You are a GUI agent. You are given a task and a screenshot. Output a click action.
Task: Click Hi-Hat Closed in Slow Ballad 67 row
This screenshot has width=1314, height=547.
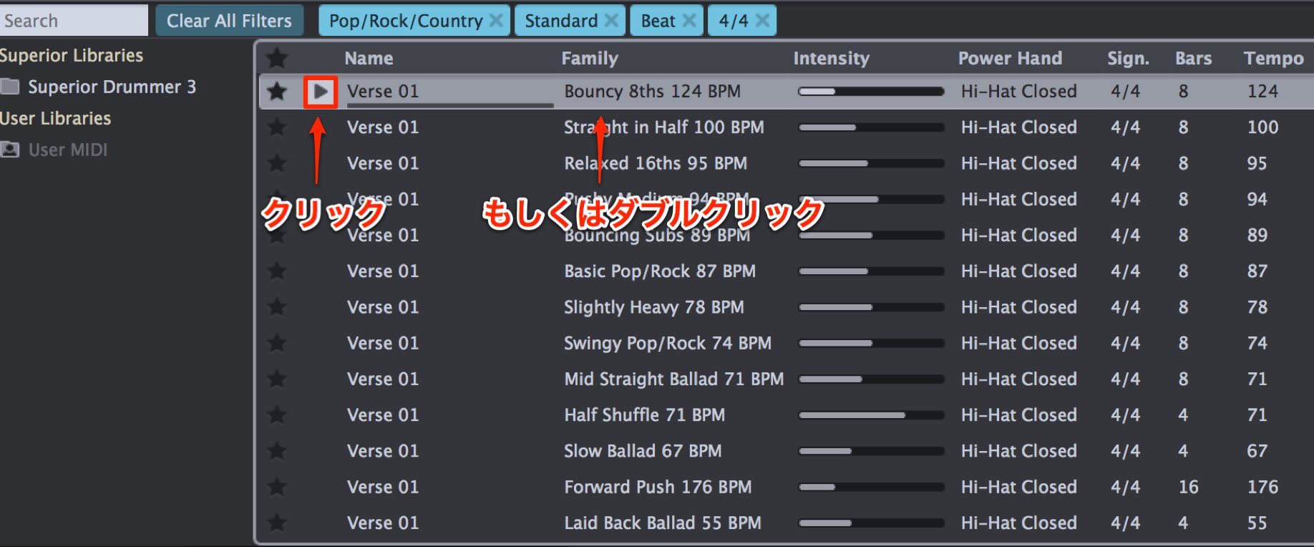pyautogui.click(x=1018, y=451)
